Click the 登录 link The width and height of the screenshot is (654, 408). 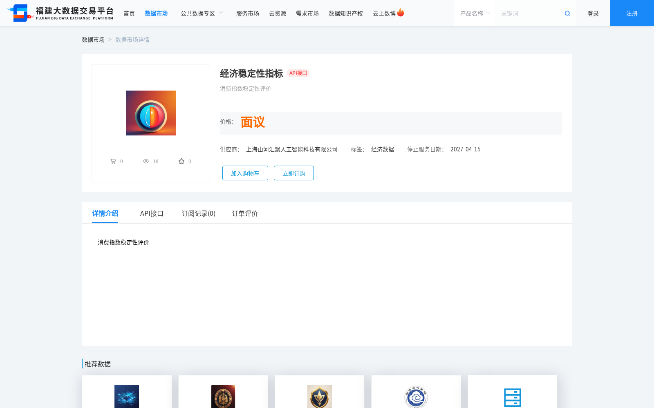(x=593, y=13)
